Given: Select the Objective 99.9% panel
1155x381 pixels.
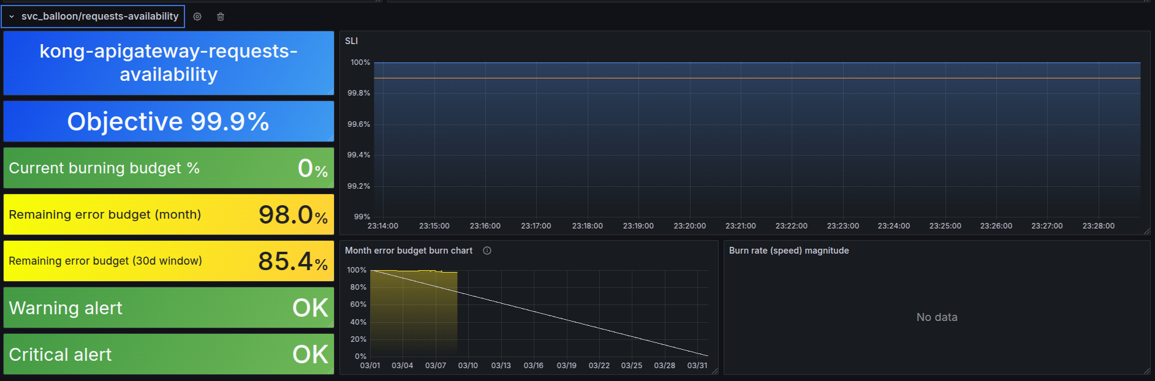Looking at the screenshot, I should [169, 121].
